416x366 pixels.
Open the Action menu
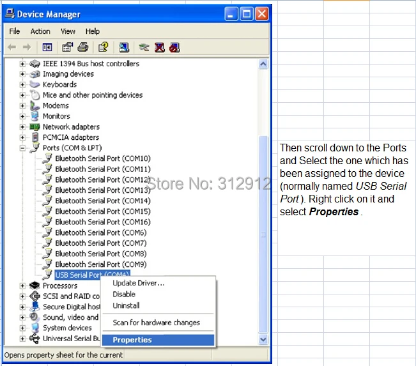[40, 31]
